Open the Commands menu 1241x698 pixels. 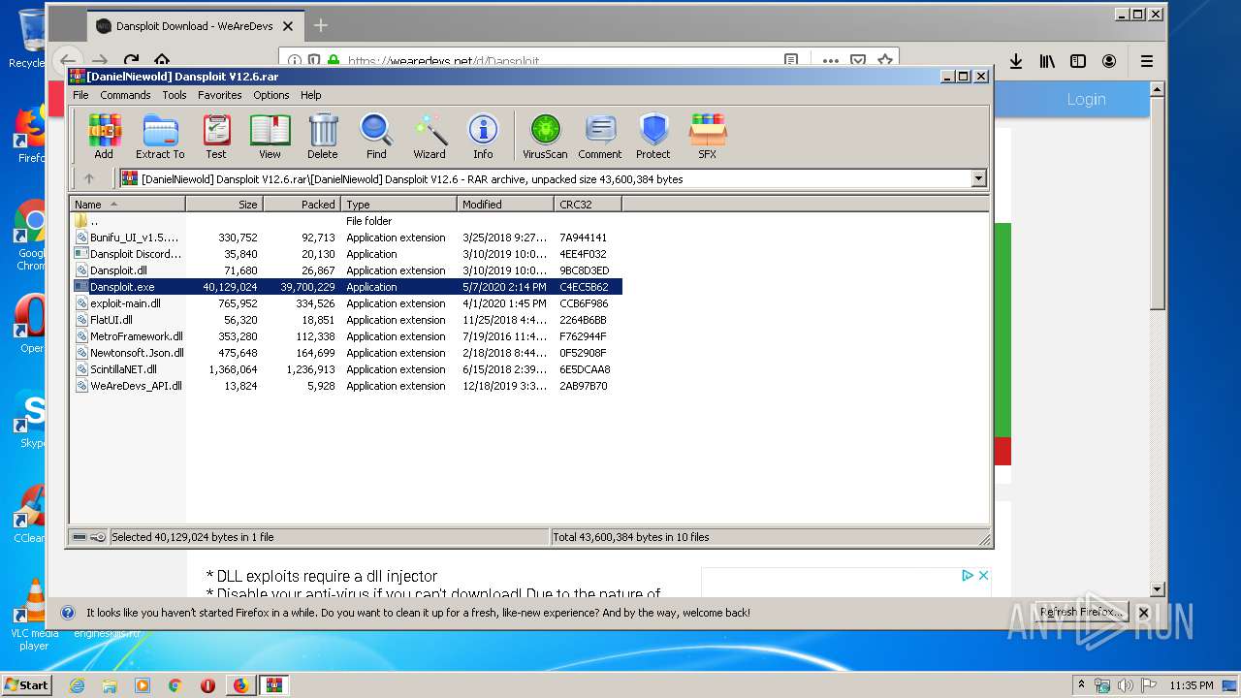[125, 95]
